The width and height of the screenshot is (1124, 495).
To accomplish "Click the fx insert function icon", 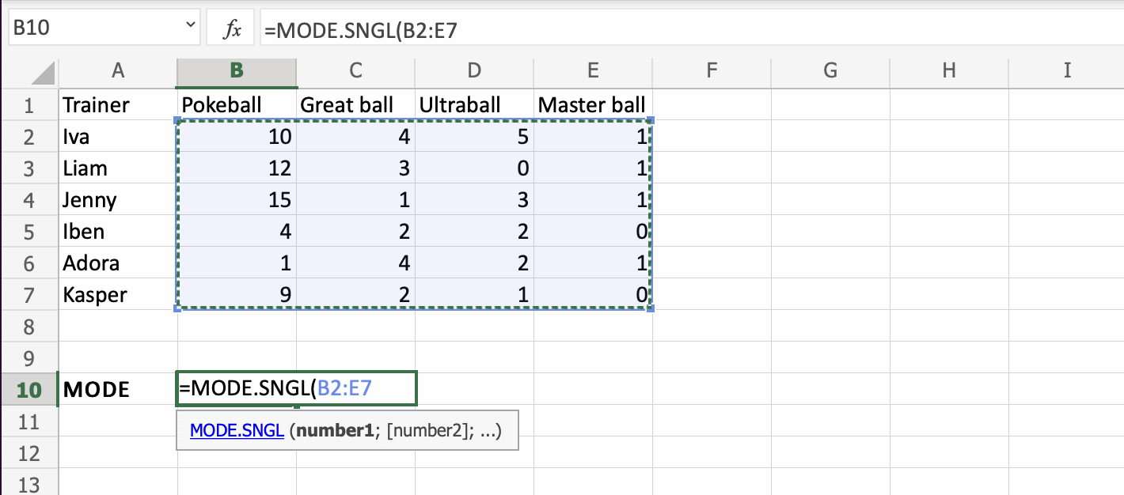I will click(232, 30).
